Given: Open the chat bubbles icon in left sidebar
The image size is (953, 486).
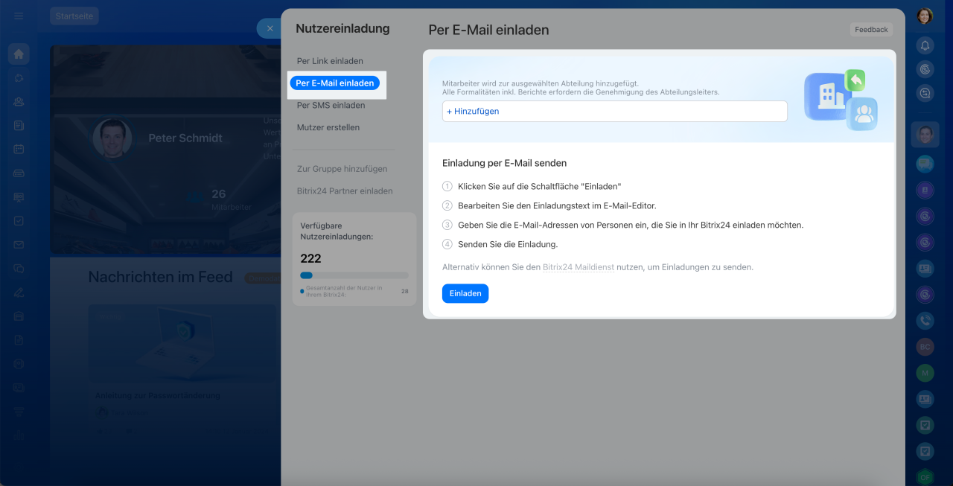Looking at the screenshot, I should pyautogui.click(x=19, y=269).
